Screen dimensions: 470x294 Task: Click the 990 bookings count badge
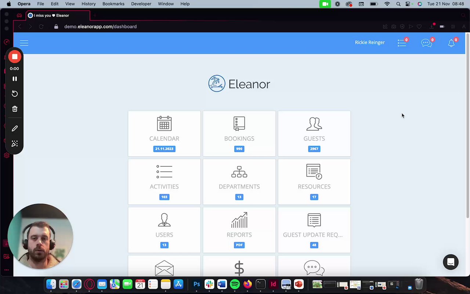pyautogui.click(x=239, y=149)
